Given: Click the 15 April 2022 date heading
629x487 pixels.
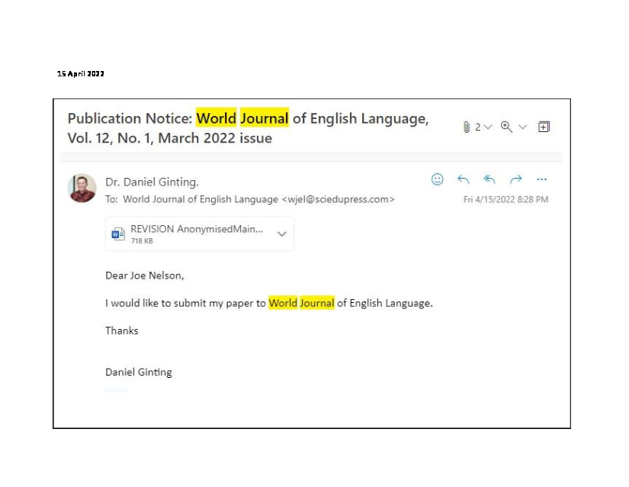Looking at the screenshot, I should click(81, 73).
